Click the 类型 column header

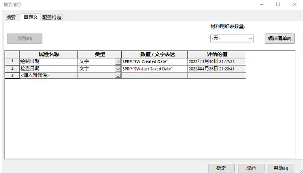click(100, 54)
